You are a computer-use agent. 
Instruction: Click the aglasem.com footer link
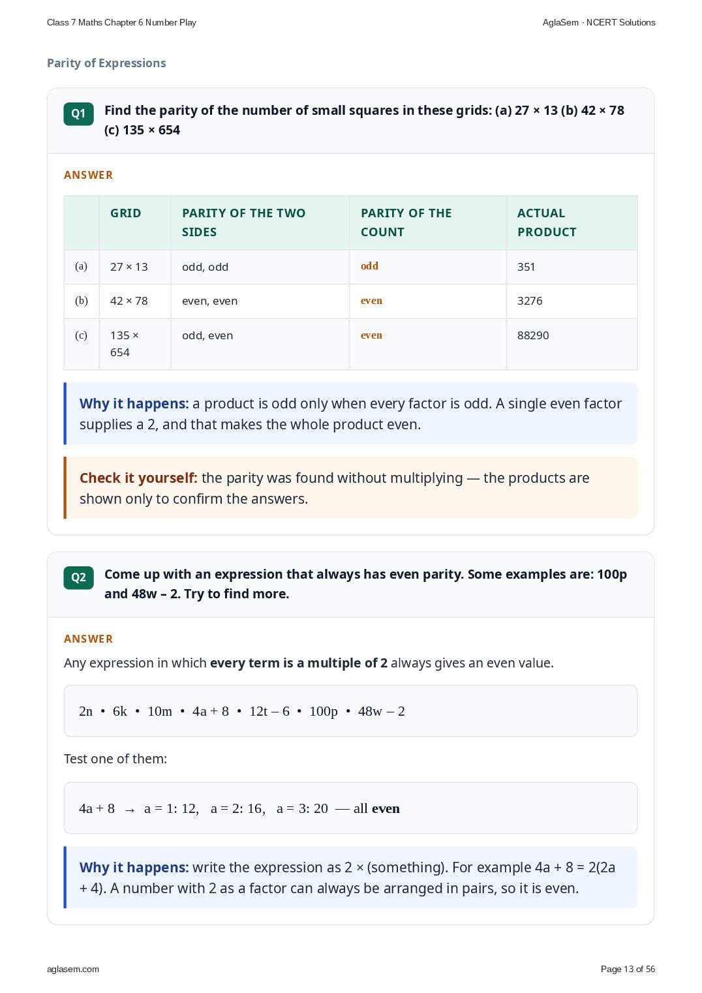[x=73, y=969]
